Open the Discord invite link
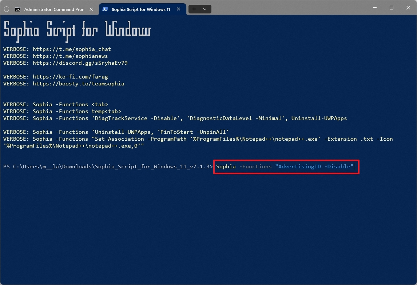This screenshot has height=285, width=417. 80,63
